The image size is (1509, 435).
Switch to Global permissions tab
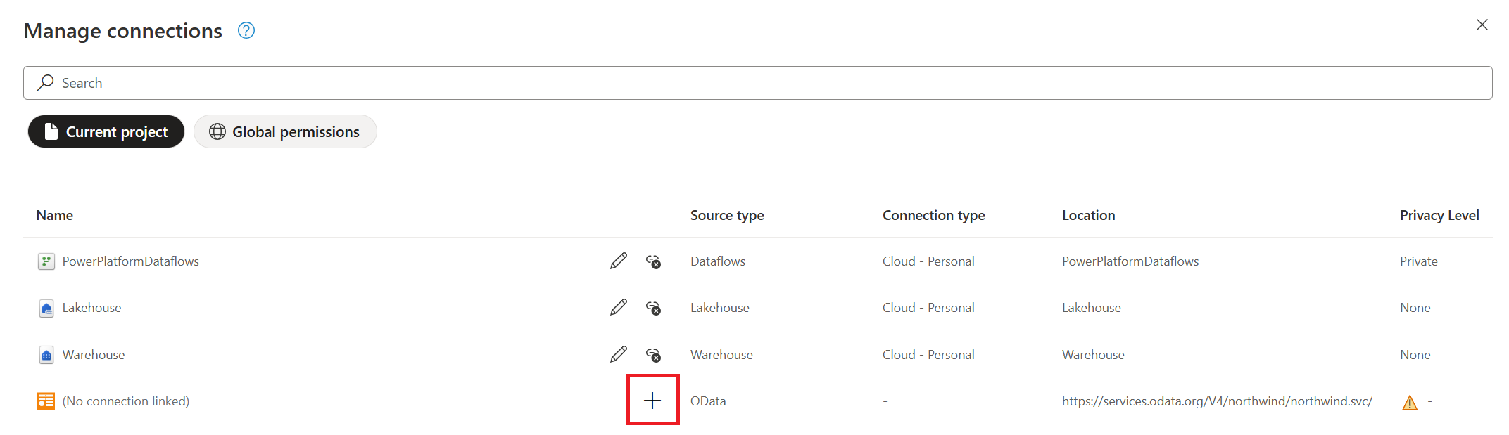tap(285, 131)
